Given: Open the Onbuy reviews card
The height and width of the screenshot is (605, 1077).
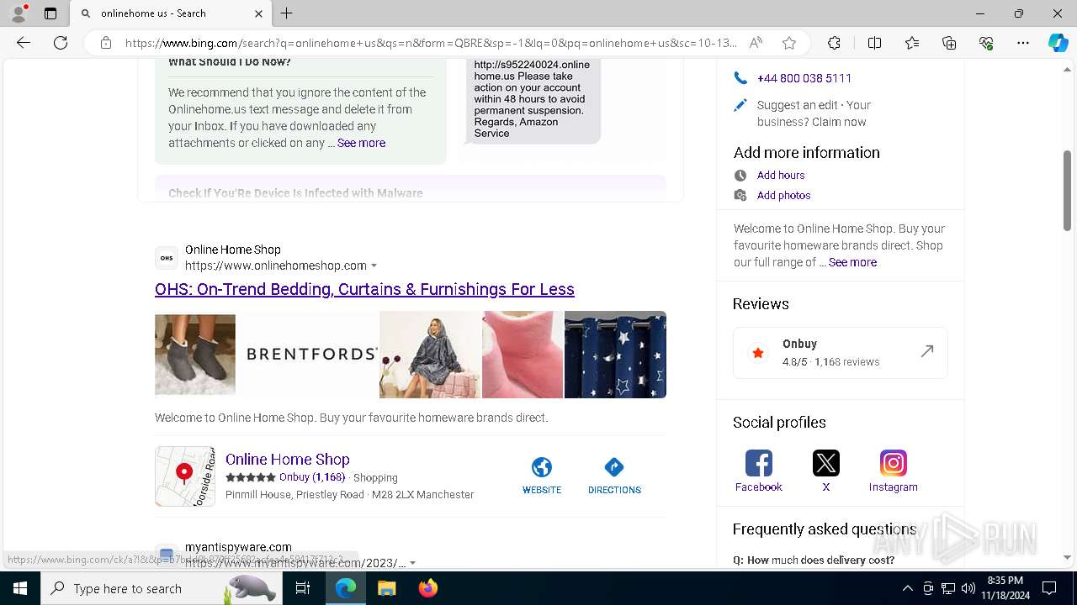Looking at the screenshot, I should pyautogui.click(x=840, y=352).
